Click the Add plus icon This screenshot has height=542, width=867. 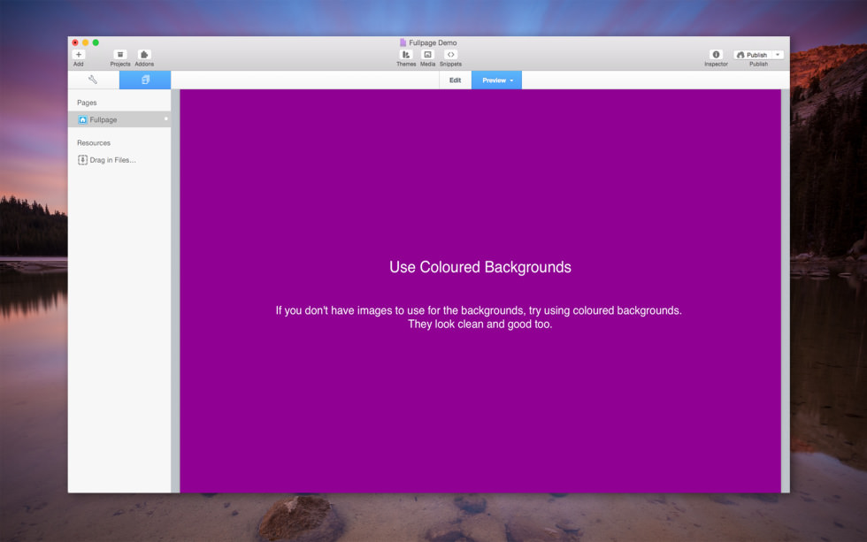click(79, 55)
